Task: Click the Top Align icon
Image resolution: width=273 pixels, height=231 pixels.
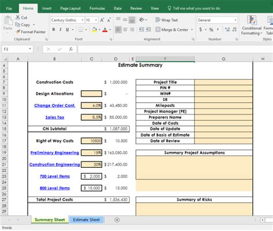Action: click(118, 20)
